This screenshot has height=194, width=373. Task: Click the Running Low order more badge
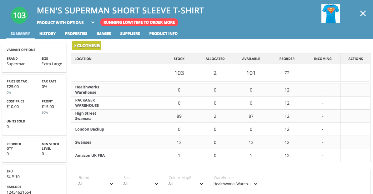(x=139, y=22)
